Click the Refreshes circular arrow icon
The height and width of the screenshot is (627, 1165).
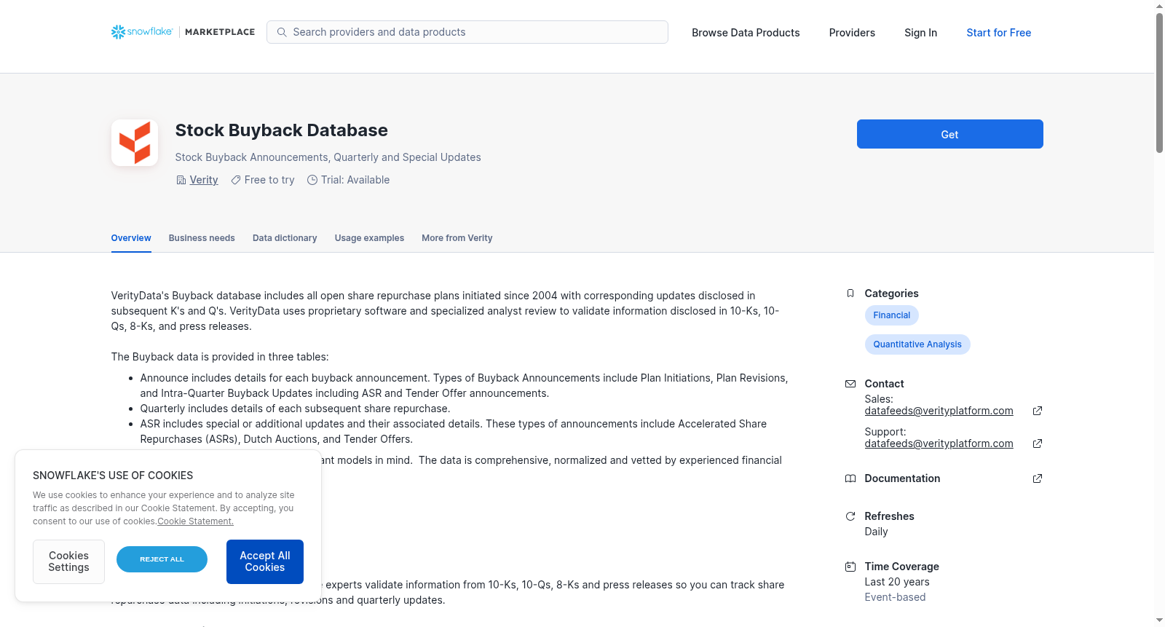click(850, 516)
